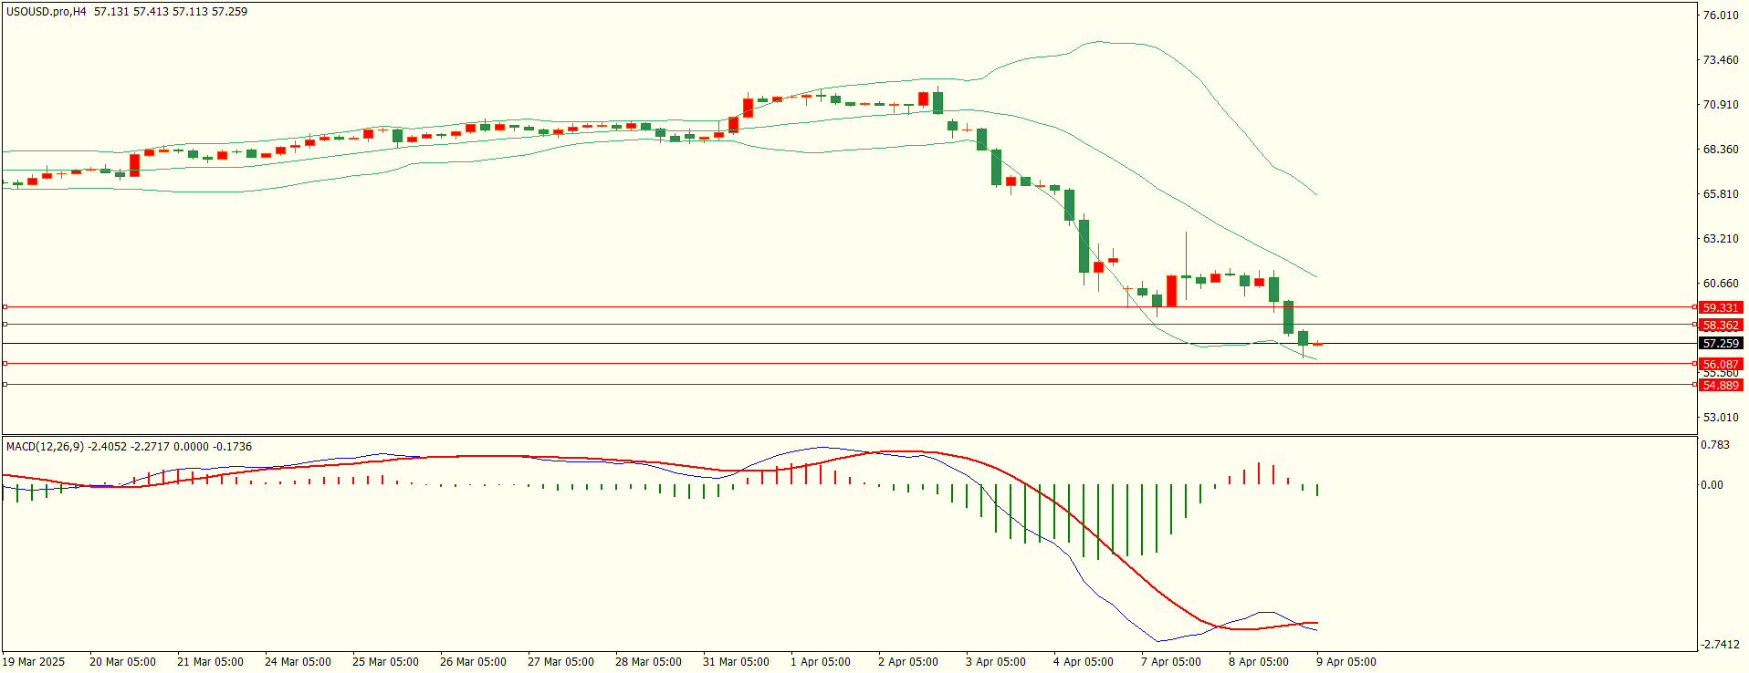Screen dimensions: 1749x673
Task: Click the -2.7412 MACD scale label
Action: (1720, 645)
